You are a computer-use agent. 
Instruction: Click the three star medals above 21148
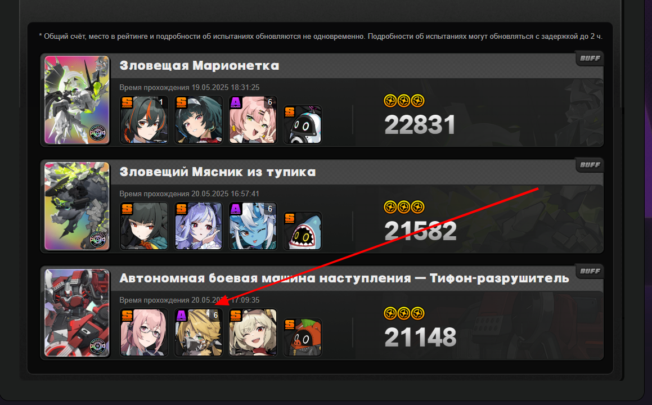pos(404,313)
